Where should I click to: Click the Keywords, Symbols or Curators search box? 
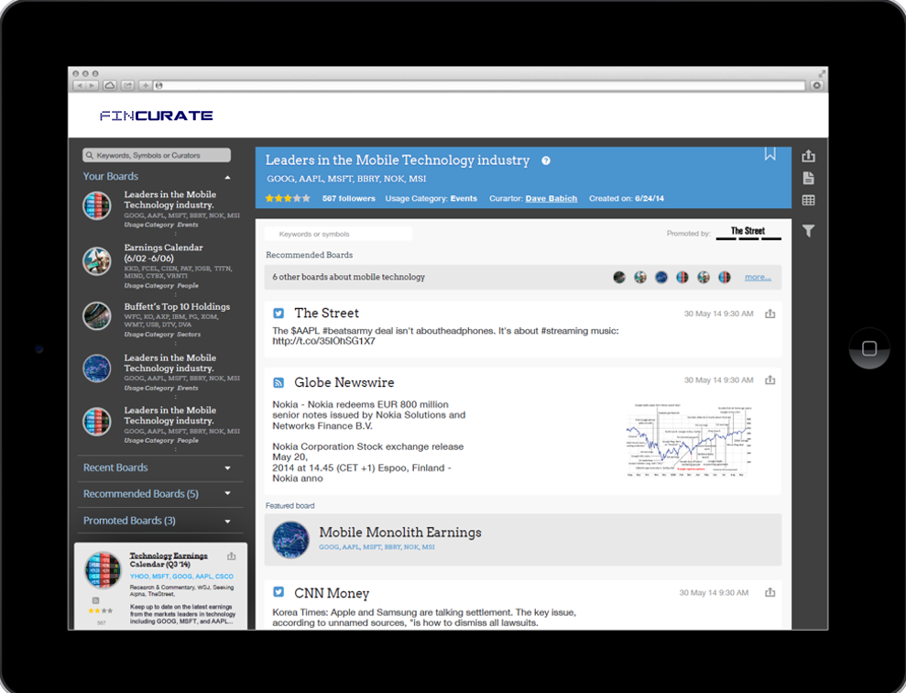coord(157,155)
